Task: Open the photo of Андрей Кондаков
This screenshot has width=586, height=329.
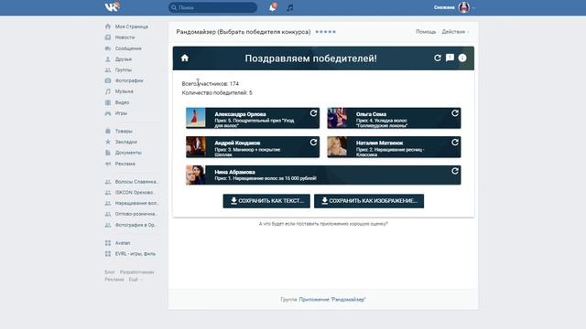Action: click(x=196, y=146)
